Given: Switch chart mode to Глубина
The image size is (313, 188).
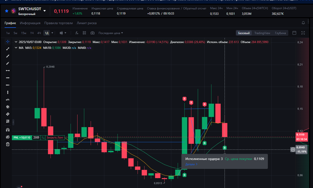Looking at the screenshot, I should [x=280, y=33].
